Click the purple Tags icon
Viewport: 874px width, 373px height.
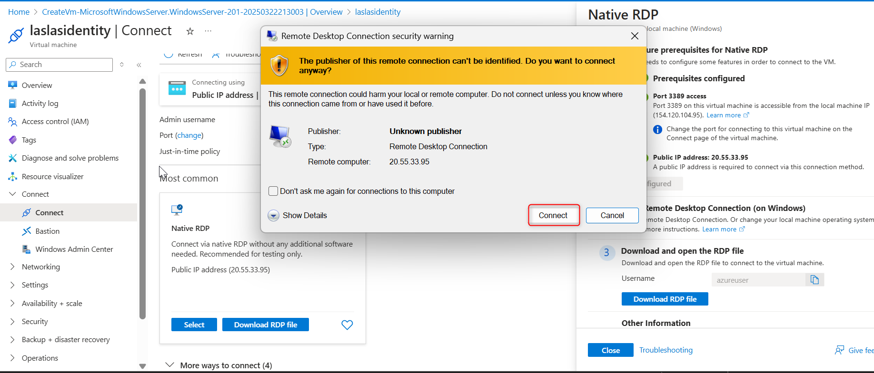coord(13,140)
